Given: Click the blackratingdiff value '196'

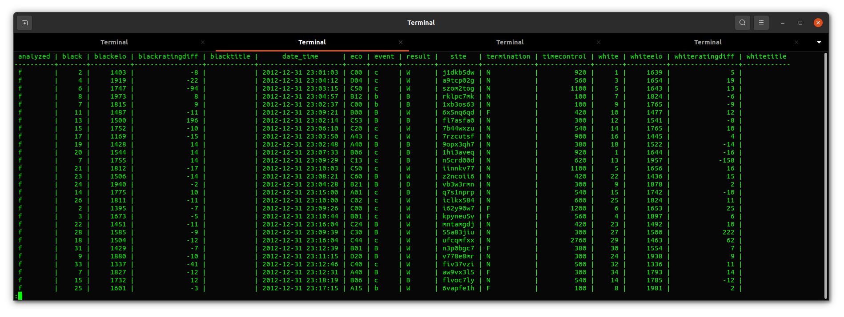Looking at the screenshot, I should pos(193,120).
